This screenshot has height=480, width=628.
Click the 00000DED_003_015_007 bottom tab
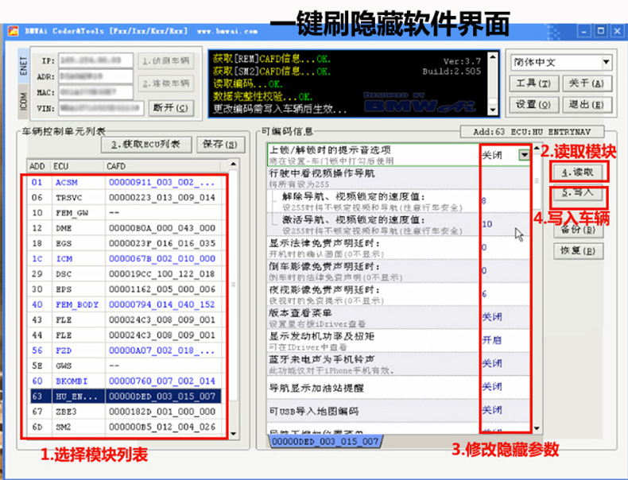pyautogui.click(x=325, y=441)
